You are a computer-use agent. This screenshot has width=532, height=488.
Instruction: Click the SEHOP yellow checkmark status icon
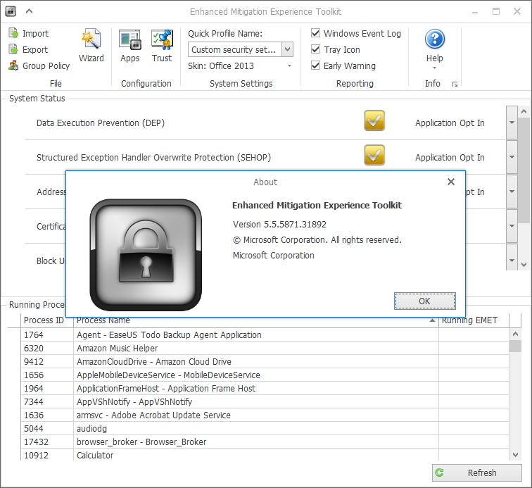(374, 155)
